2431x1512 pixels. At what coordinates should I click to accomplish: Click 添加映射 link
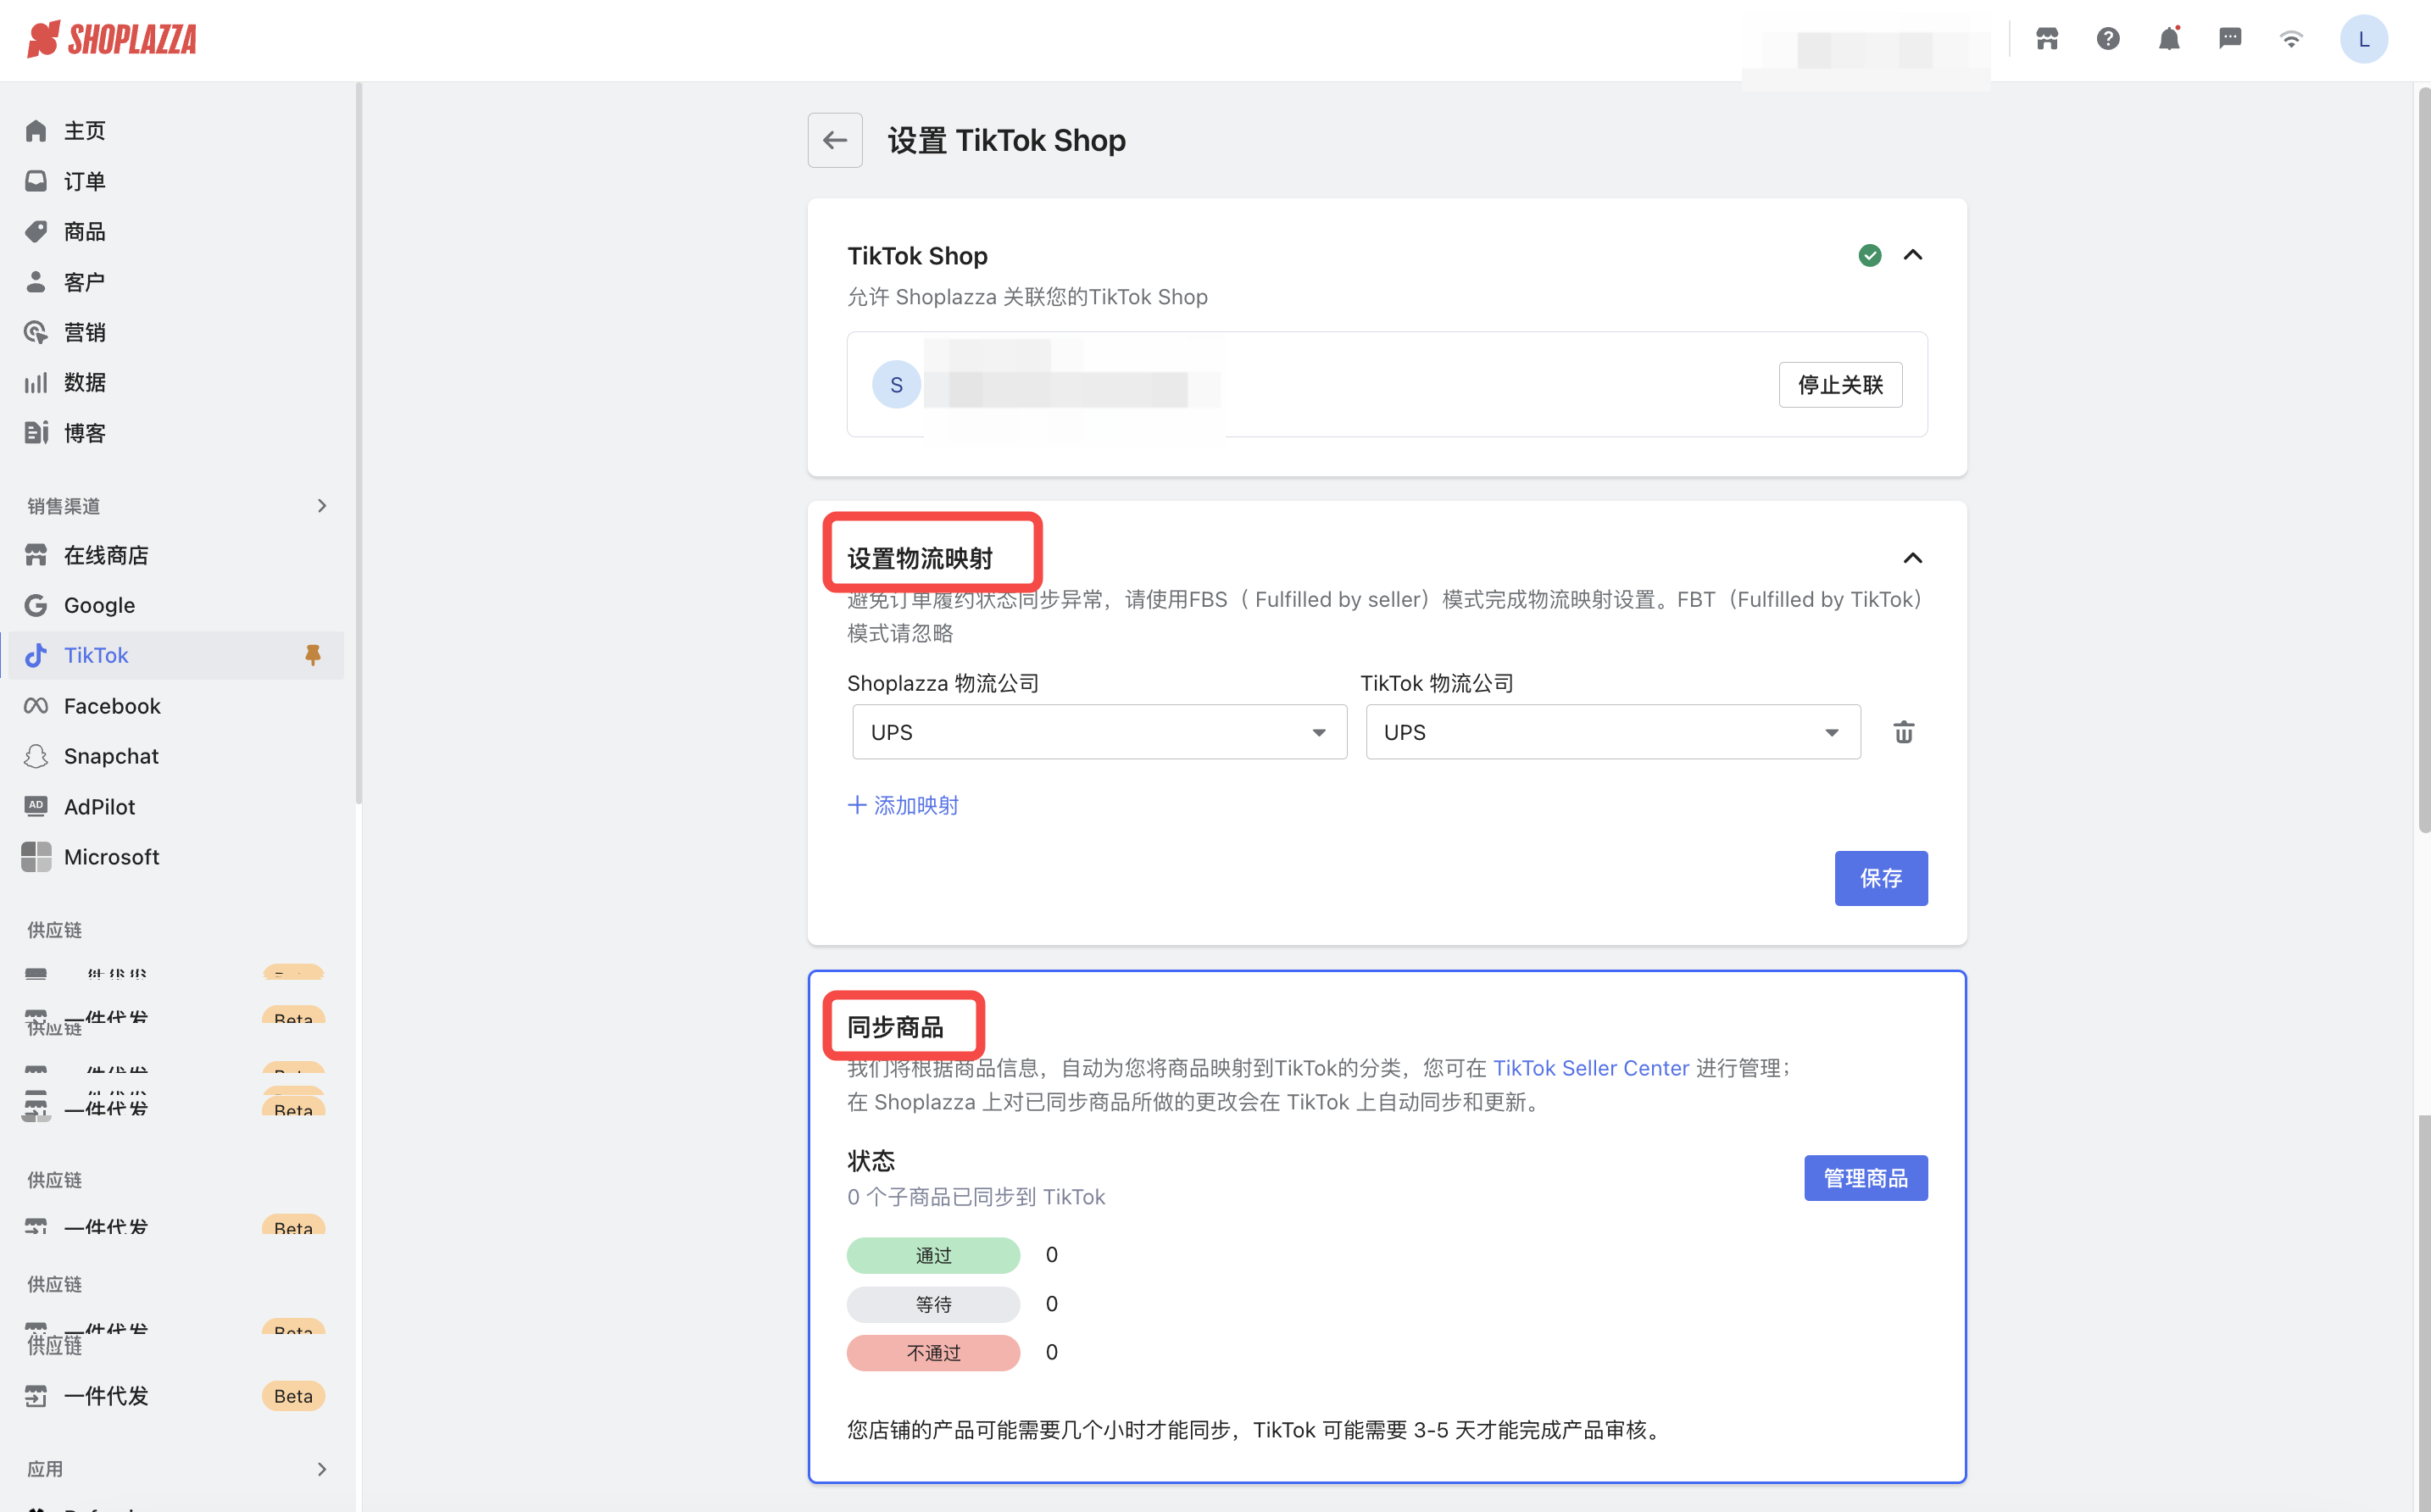pos(903,805)
